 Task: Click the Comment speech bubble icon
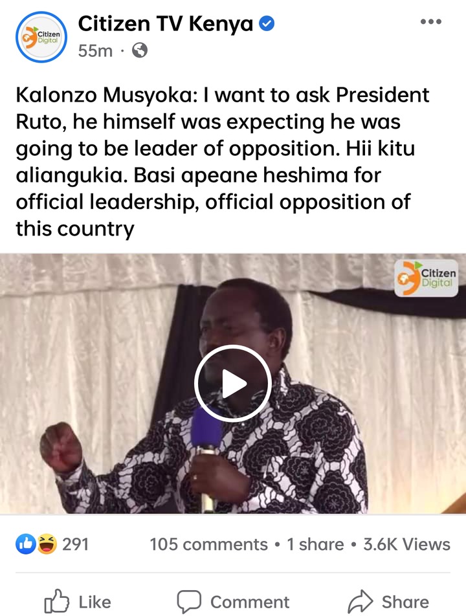[189, 602]
